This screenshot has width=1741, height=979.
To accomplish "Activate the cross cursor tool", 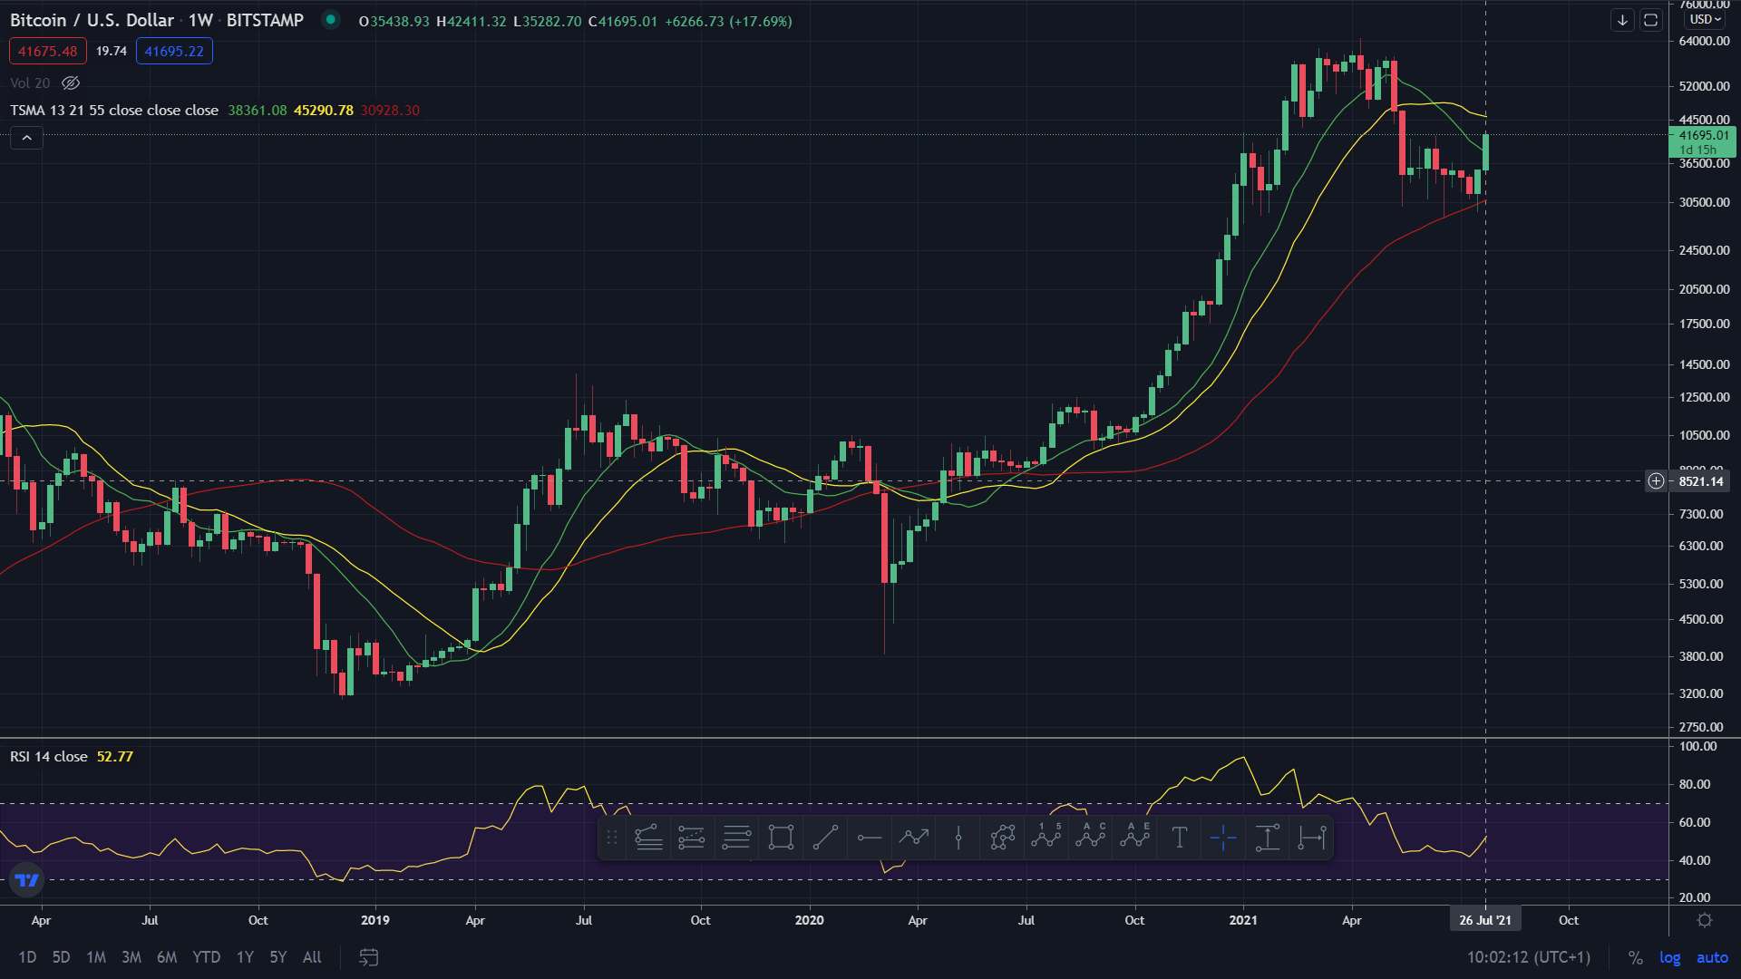I will click(1223, 838).
